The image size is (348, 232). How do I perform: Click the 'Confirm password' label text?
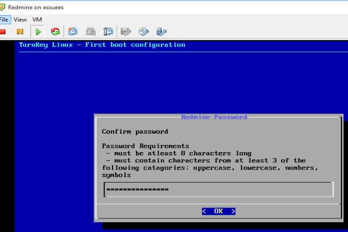click(135, 131)
